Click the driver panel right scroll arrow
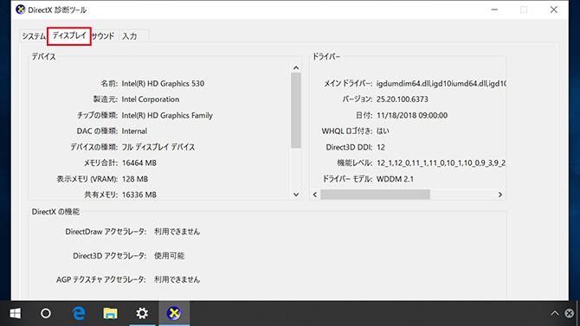The image size is (580, 326). coord(500,195)
